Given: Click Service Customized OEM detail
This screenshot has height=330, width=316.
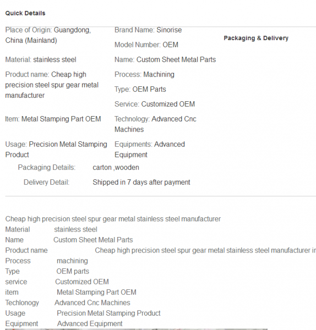Looking at the screenshot, I should pyautogui.click(x=155, y=104).
